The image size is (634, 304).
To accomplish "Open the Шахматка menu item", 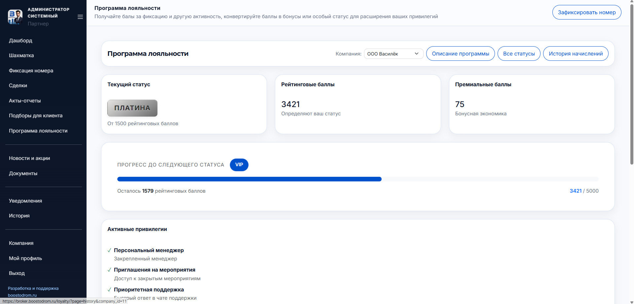I will point(21,56).
